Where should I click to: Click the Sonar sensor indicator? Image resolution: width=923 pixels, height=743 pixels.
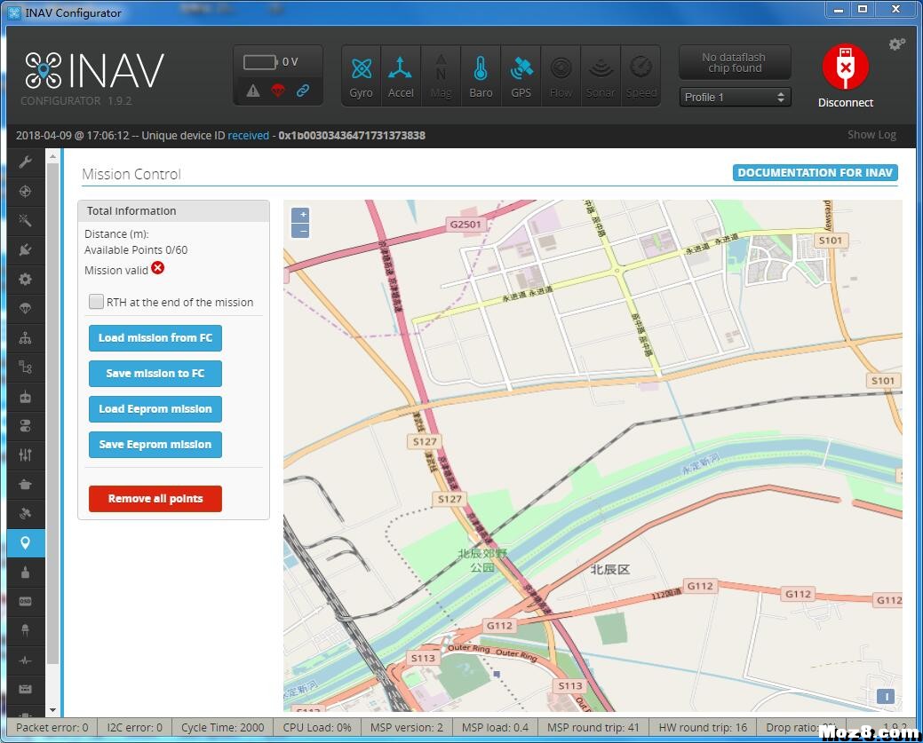[601, 76]
